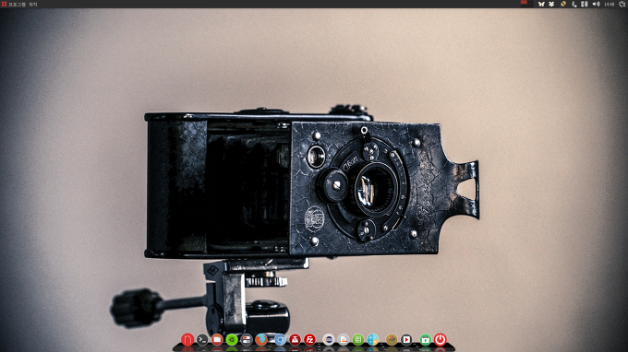Open the toggle switches settings dock icon
Viewport: 628px width, 352px height.
tap(247, 340)
